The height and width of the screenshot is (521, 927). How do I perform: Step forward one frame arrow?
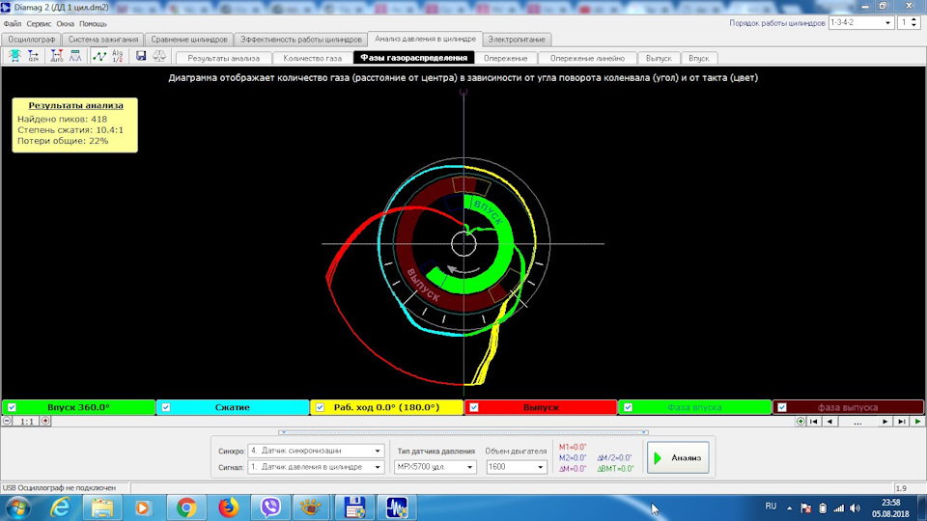click(885, 422)
